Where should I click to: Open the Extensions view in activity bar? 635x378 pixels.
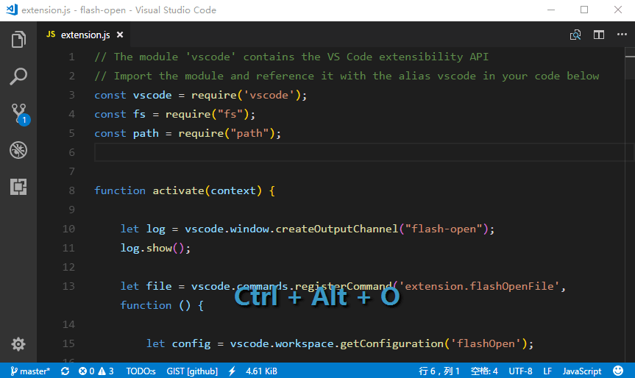18,187
